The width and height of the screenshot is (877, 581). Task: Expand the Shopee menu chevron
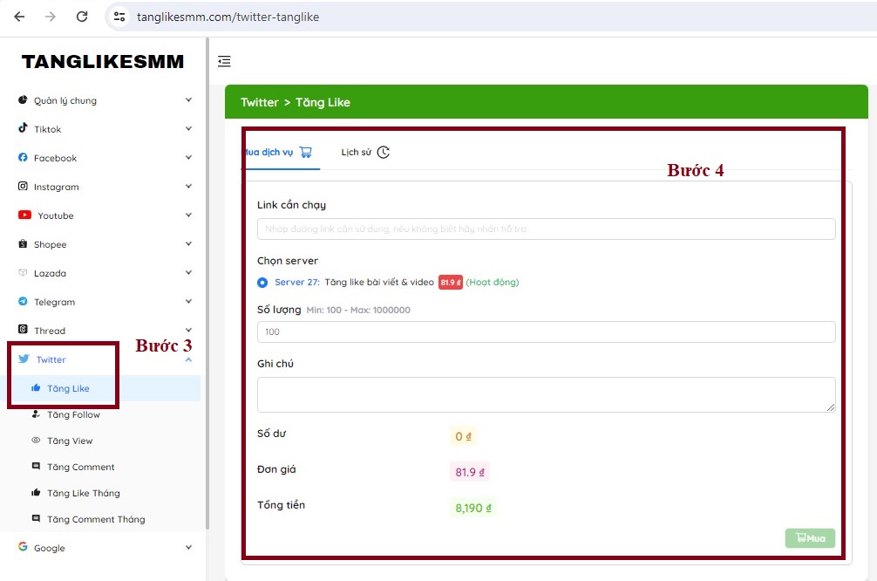[188, 244]
